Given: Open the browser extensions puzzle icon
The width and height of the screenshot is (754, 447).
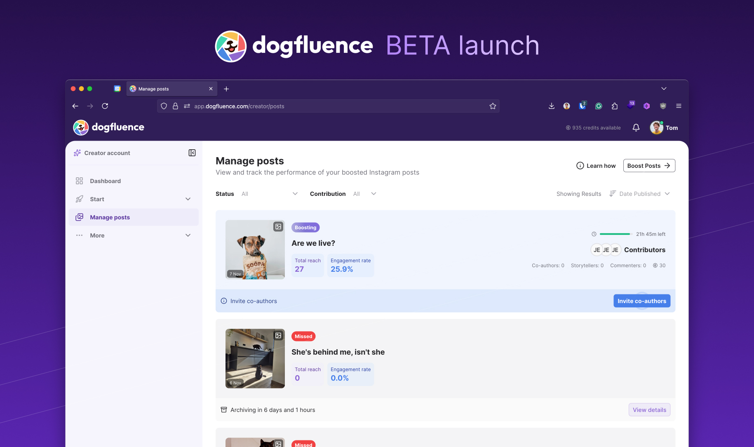Looking at the screenshot, I should (x=615, y=106).
